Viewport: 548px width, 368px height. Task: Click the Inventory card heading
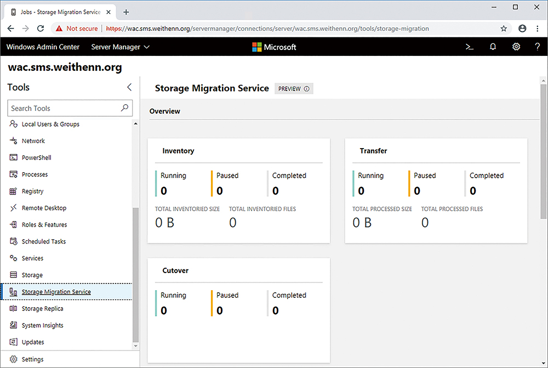[x=178, y=151]
